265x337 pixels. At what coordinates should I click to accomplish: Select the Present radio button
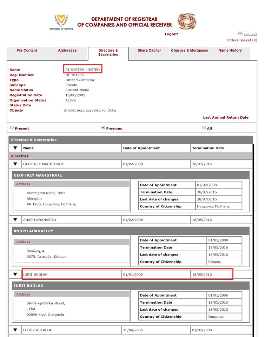point(12,128)
